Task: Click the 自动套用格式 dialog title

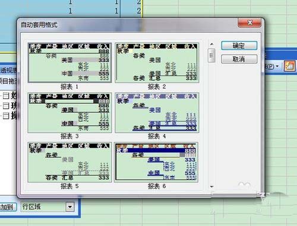Action: 39,25
